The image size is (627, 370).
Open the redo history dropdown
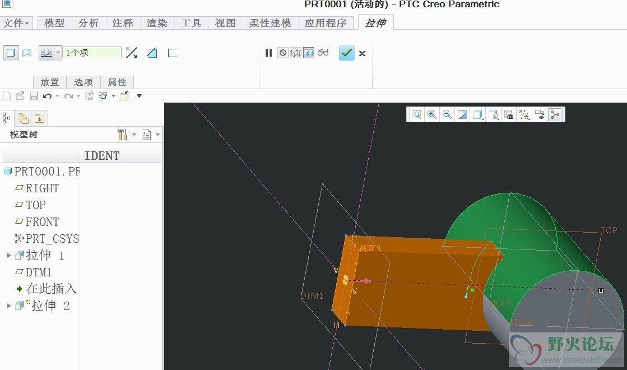78,96
